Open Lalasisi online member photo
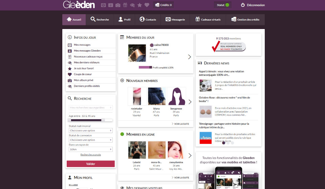 click(x=137, y=150)
